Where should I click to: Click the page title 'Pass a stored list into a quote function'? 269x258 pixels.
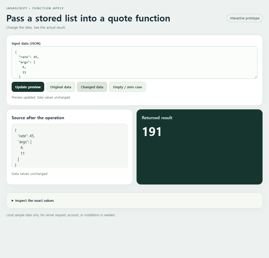pyautogui.click(x=88, y=19)
